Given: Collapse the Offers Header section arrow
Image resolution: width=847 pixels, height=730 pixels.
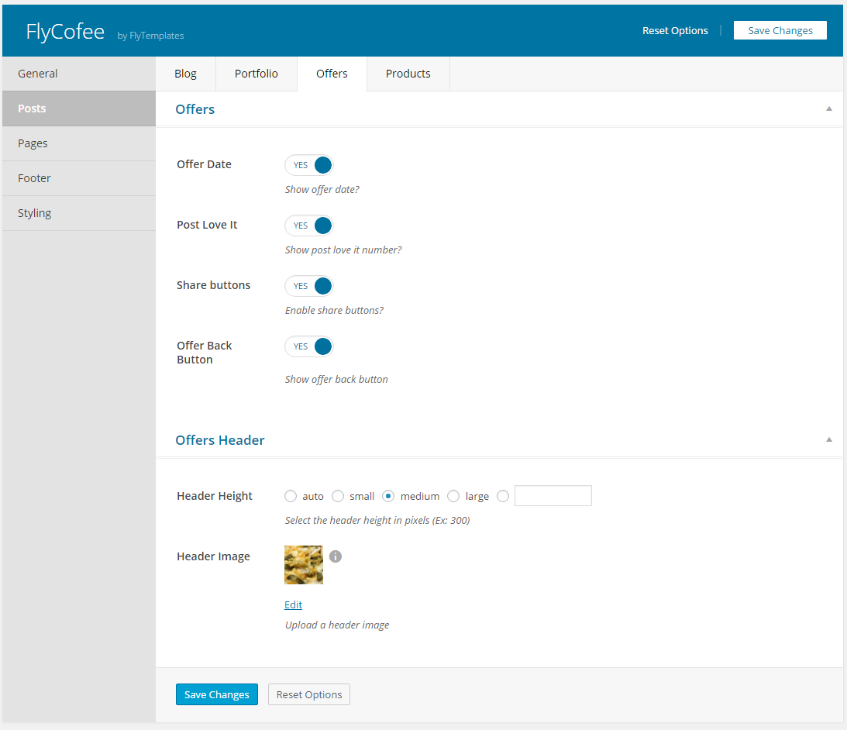Looking at the screenshot, I should tap(828, 440).
